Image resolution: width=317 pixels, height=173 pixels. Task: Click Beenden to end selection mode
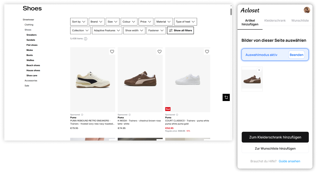[296, 55]
